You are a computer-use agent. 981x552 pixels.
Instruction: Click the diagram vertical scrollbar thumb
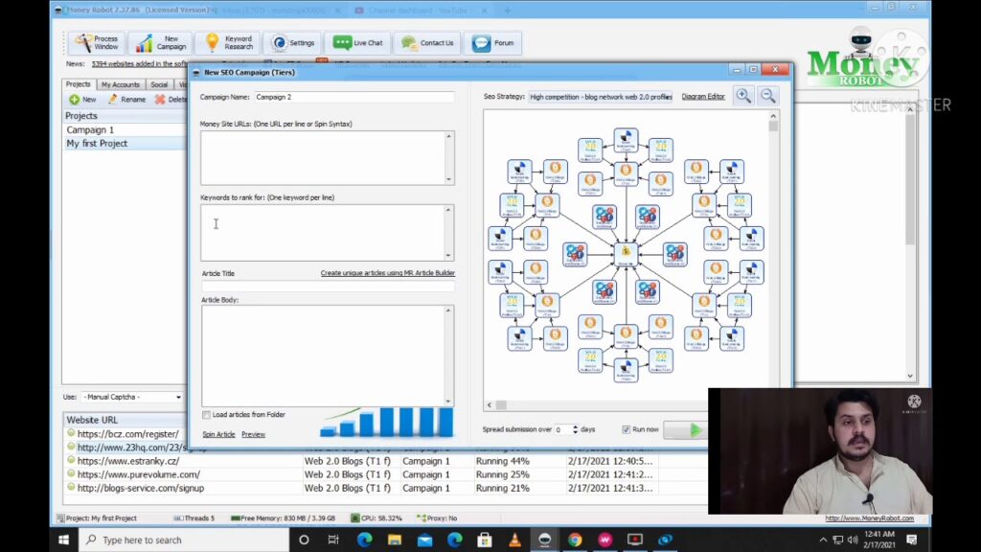(773, 126)
